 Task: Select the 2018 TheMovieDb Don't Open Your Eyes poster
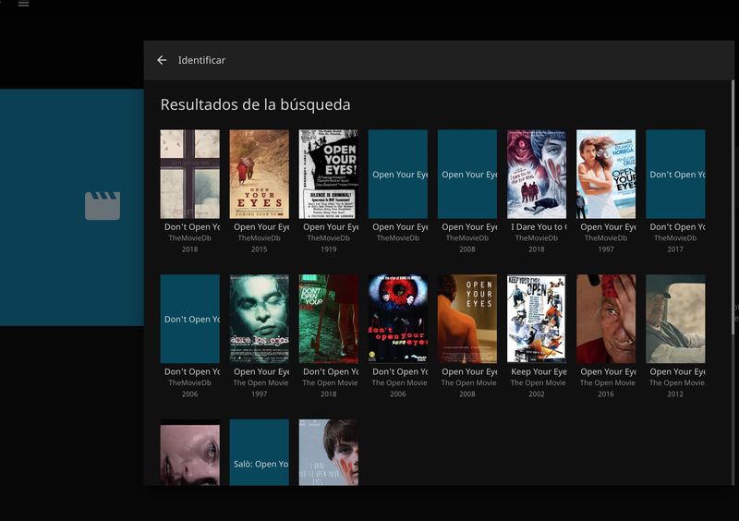(x=189, y=174)
